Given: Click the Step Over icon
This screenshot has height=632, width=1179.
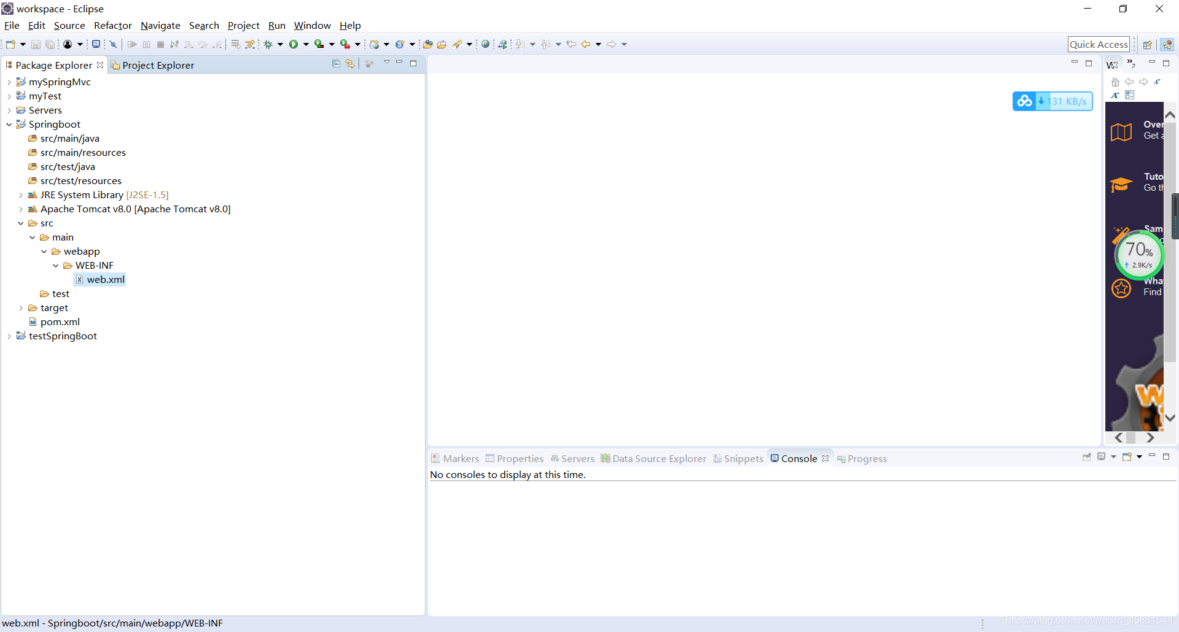Looking at the screenshot, I should coord(203,44).
